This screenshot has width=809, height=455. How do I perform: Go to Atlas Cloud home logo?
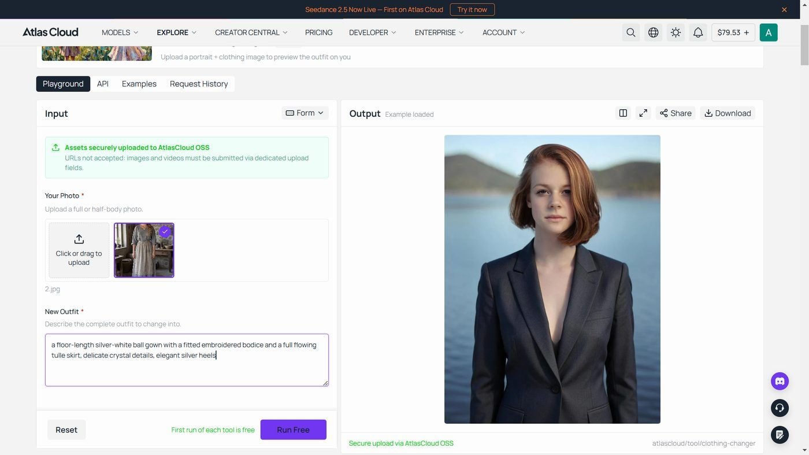click(50, 32)
